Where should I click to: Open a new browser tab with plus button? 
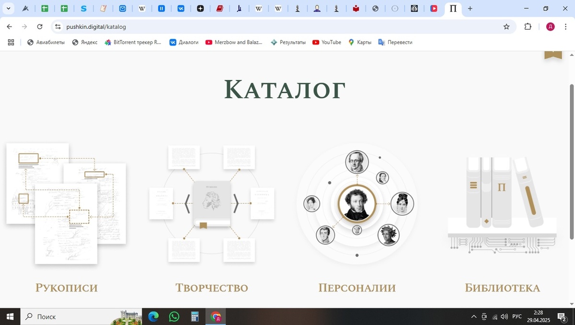[x=470, y=9]
